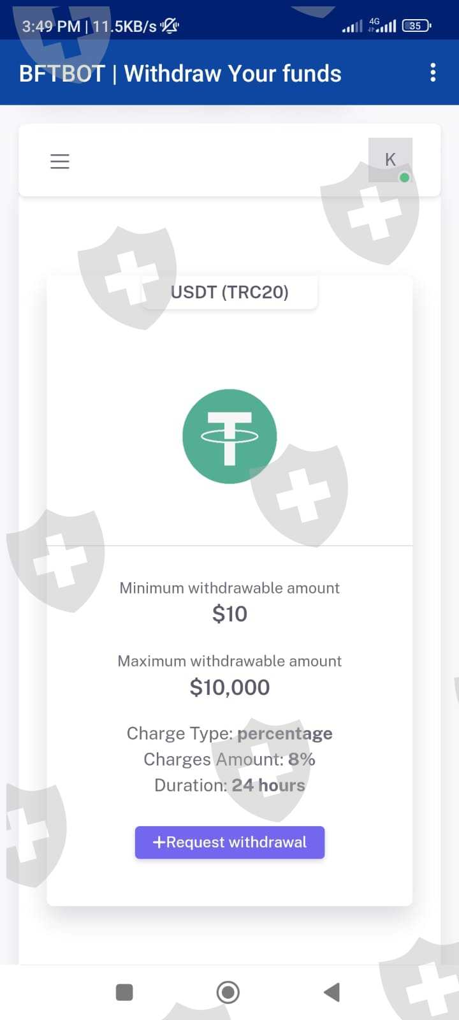The image size is (459, 1020).
Task: Select the USDT (TRC20) method label
Action: coord(229,293)
